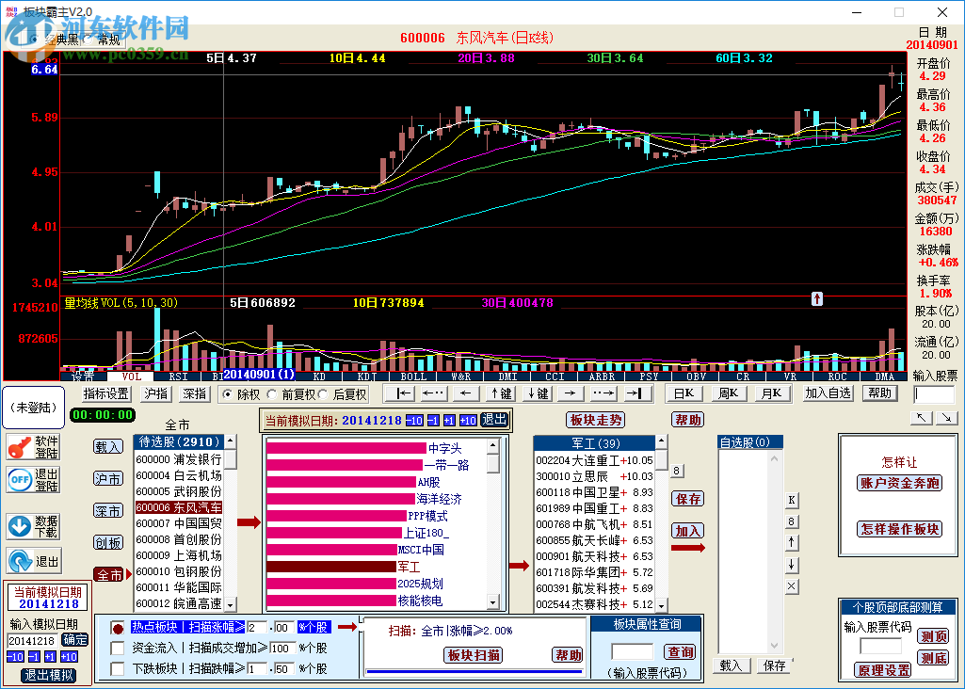Click the 待选股 list scroll-up arrow

coord(230,441)
